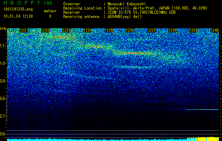This screenshot has width=222, height=141.
Task: Click the 1233 time marker
Action: click(67, 30)
